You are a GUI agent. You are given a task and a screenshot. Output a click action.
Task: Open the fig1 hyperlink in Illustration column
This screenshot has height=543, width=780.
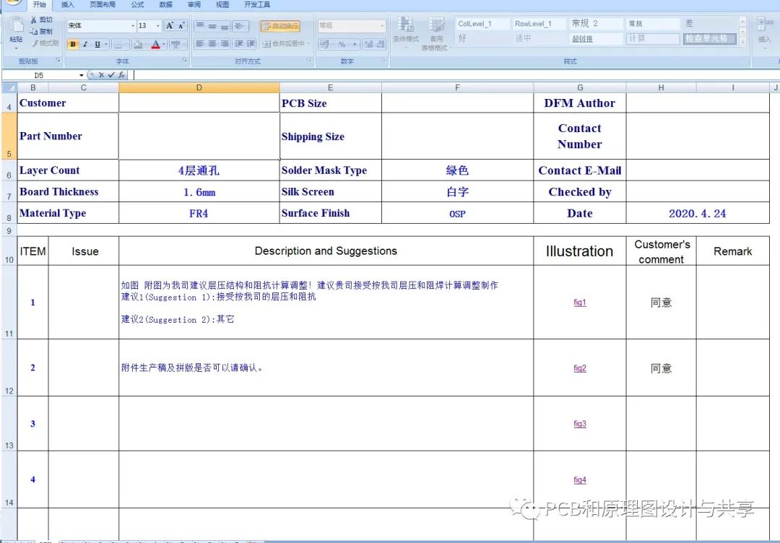point(580,303)
